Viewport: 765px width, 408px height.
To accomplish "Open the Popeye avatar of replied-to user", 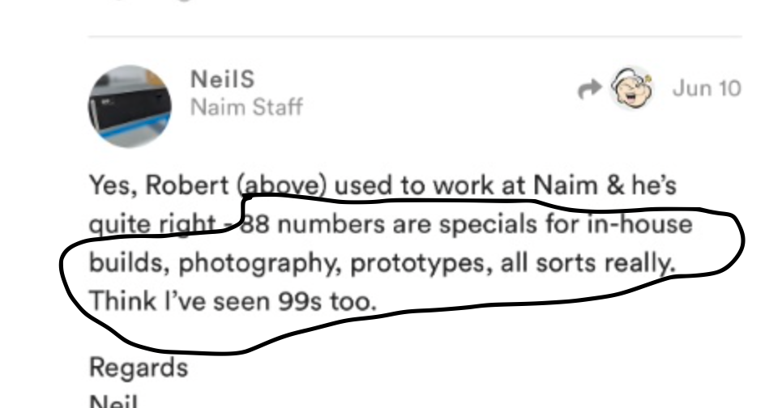I will (x=632, y=88).
